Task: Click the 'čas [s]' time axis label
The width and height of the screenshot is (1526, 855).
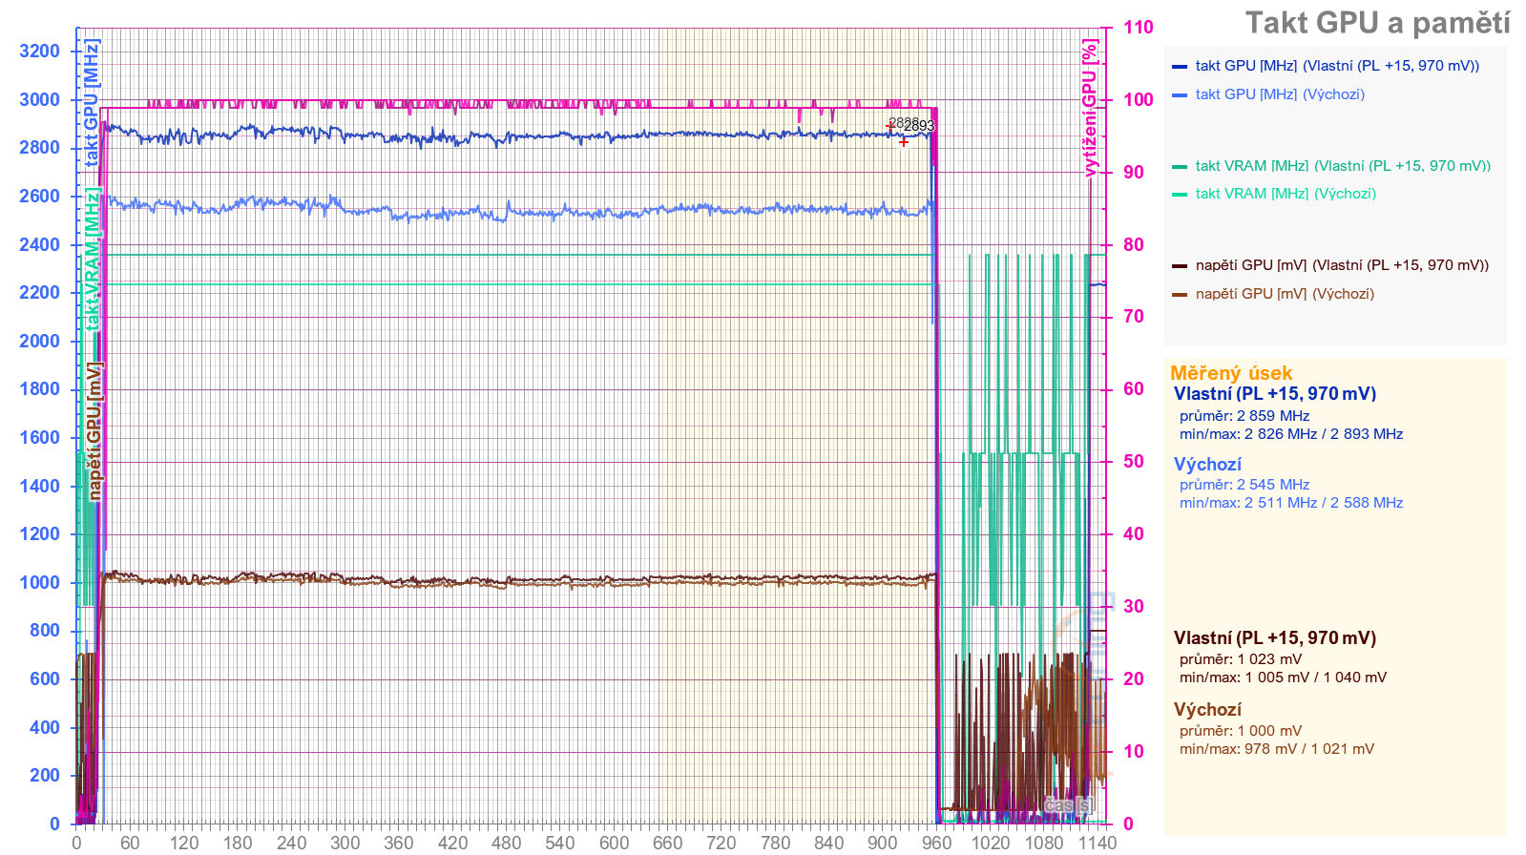Action: pyautogui.click(x=1068, y=805)
